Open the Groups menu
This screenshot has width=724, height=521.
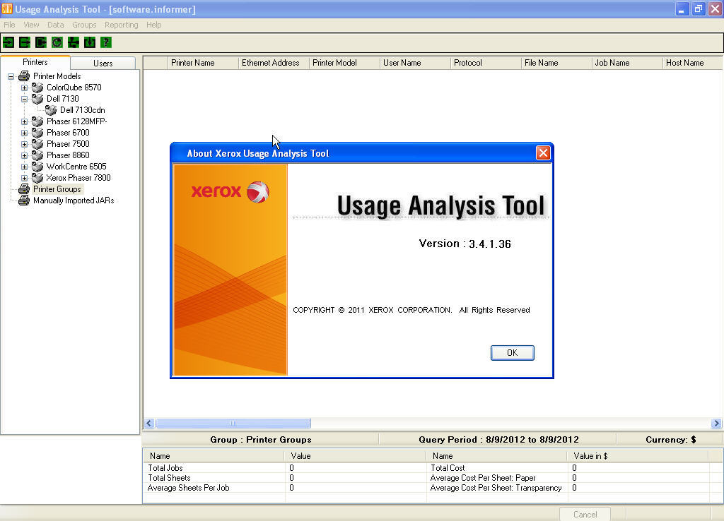[x=84, y=25]
